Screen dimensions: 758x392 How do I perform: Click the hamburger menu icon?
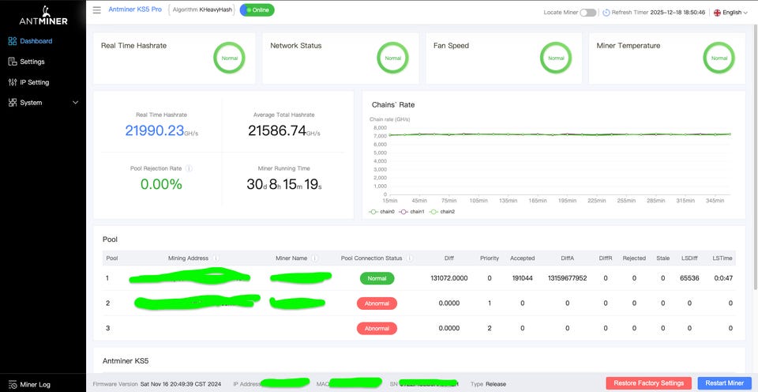tap(97, 10)
